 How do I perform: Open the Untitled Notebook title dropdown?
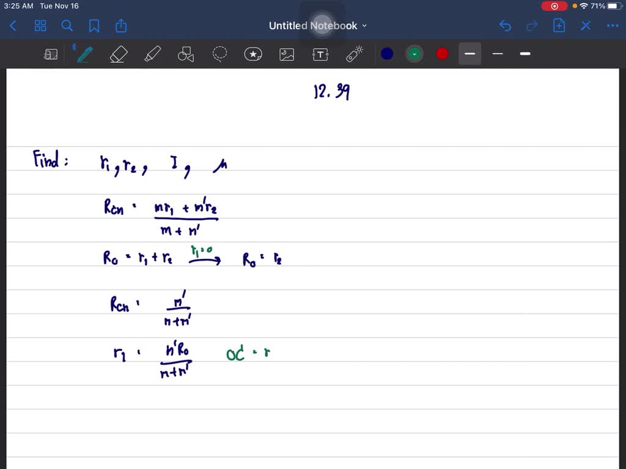point(364,26)
